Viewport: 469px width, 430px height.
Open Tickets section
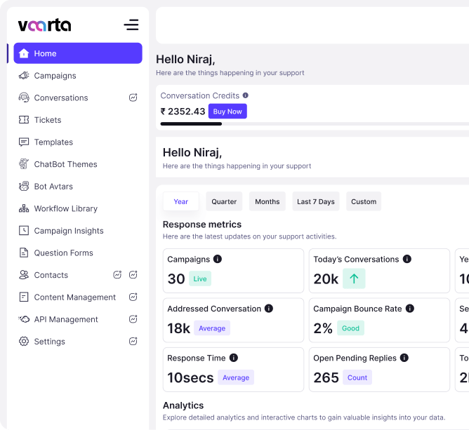click(78, 120)
